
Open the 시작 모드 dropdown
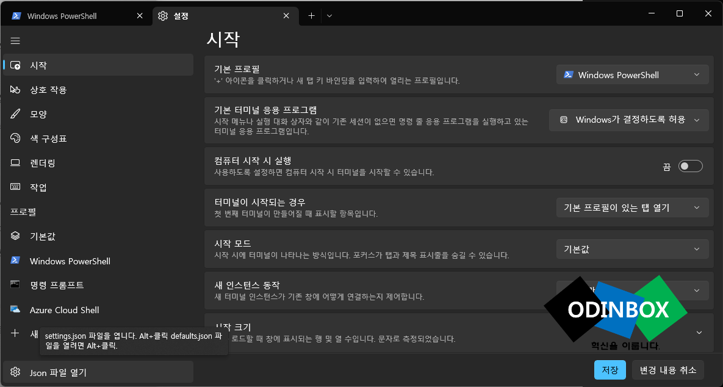coord(632,249)
